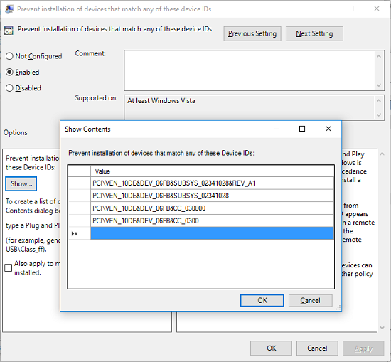Go to Previous Setting
Image resolution: width=391 pixels, height=362 pixels.
click(x=252, y=33)
